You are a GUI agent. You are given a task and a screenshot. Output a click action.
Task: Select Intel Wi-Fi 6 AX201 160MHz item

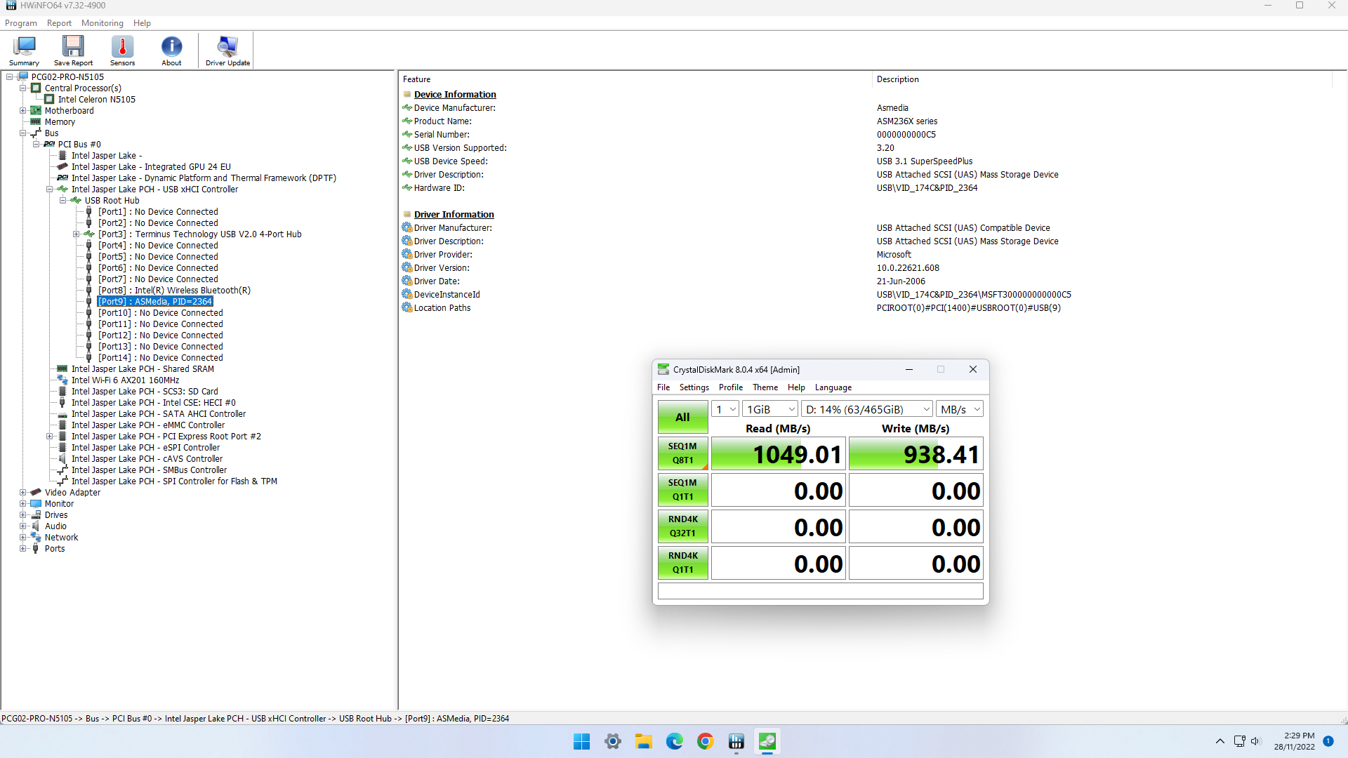(125, 380)
